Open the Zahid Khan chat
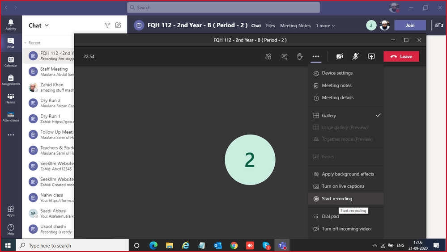The height and width of the screenshot is (252, 447). coord(48,87)
